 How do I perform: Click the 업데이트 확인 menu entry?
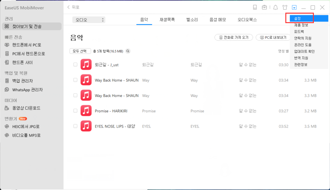[x=304, y=51]
